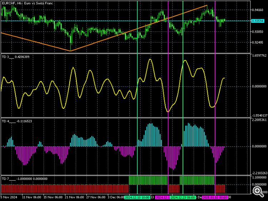The height and width of the screenshot is (201, 268).
Task: Click the 11 Nov 06:00 time axis label
Action: (x=31, y=197)
